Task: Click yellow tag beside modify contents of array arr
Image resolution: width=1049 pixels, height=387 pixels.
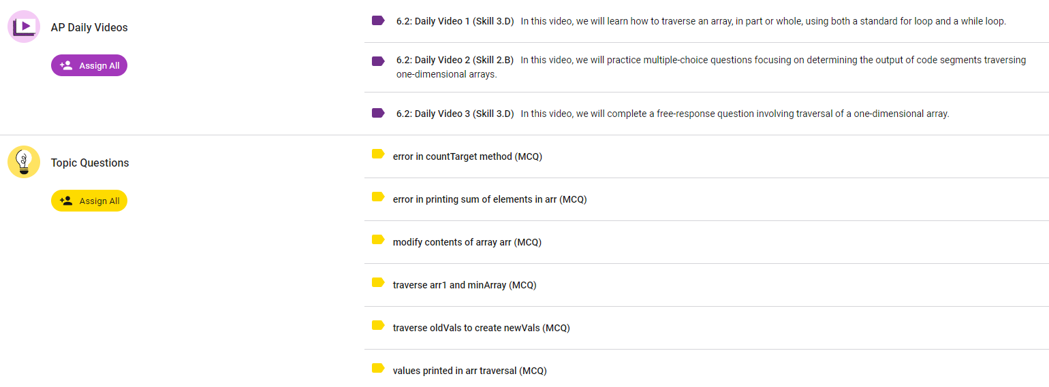Action: pyautogui.click(x=378, y=240)
